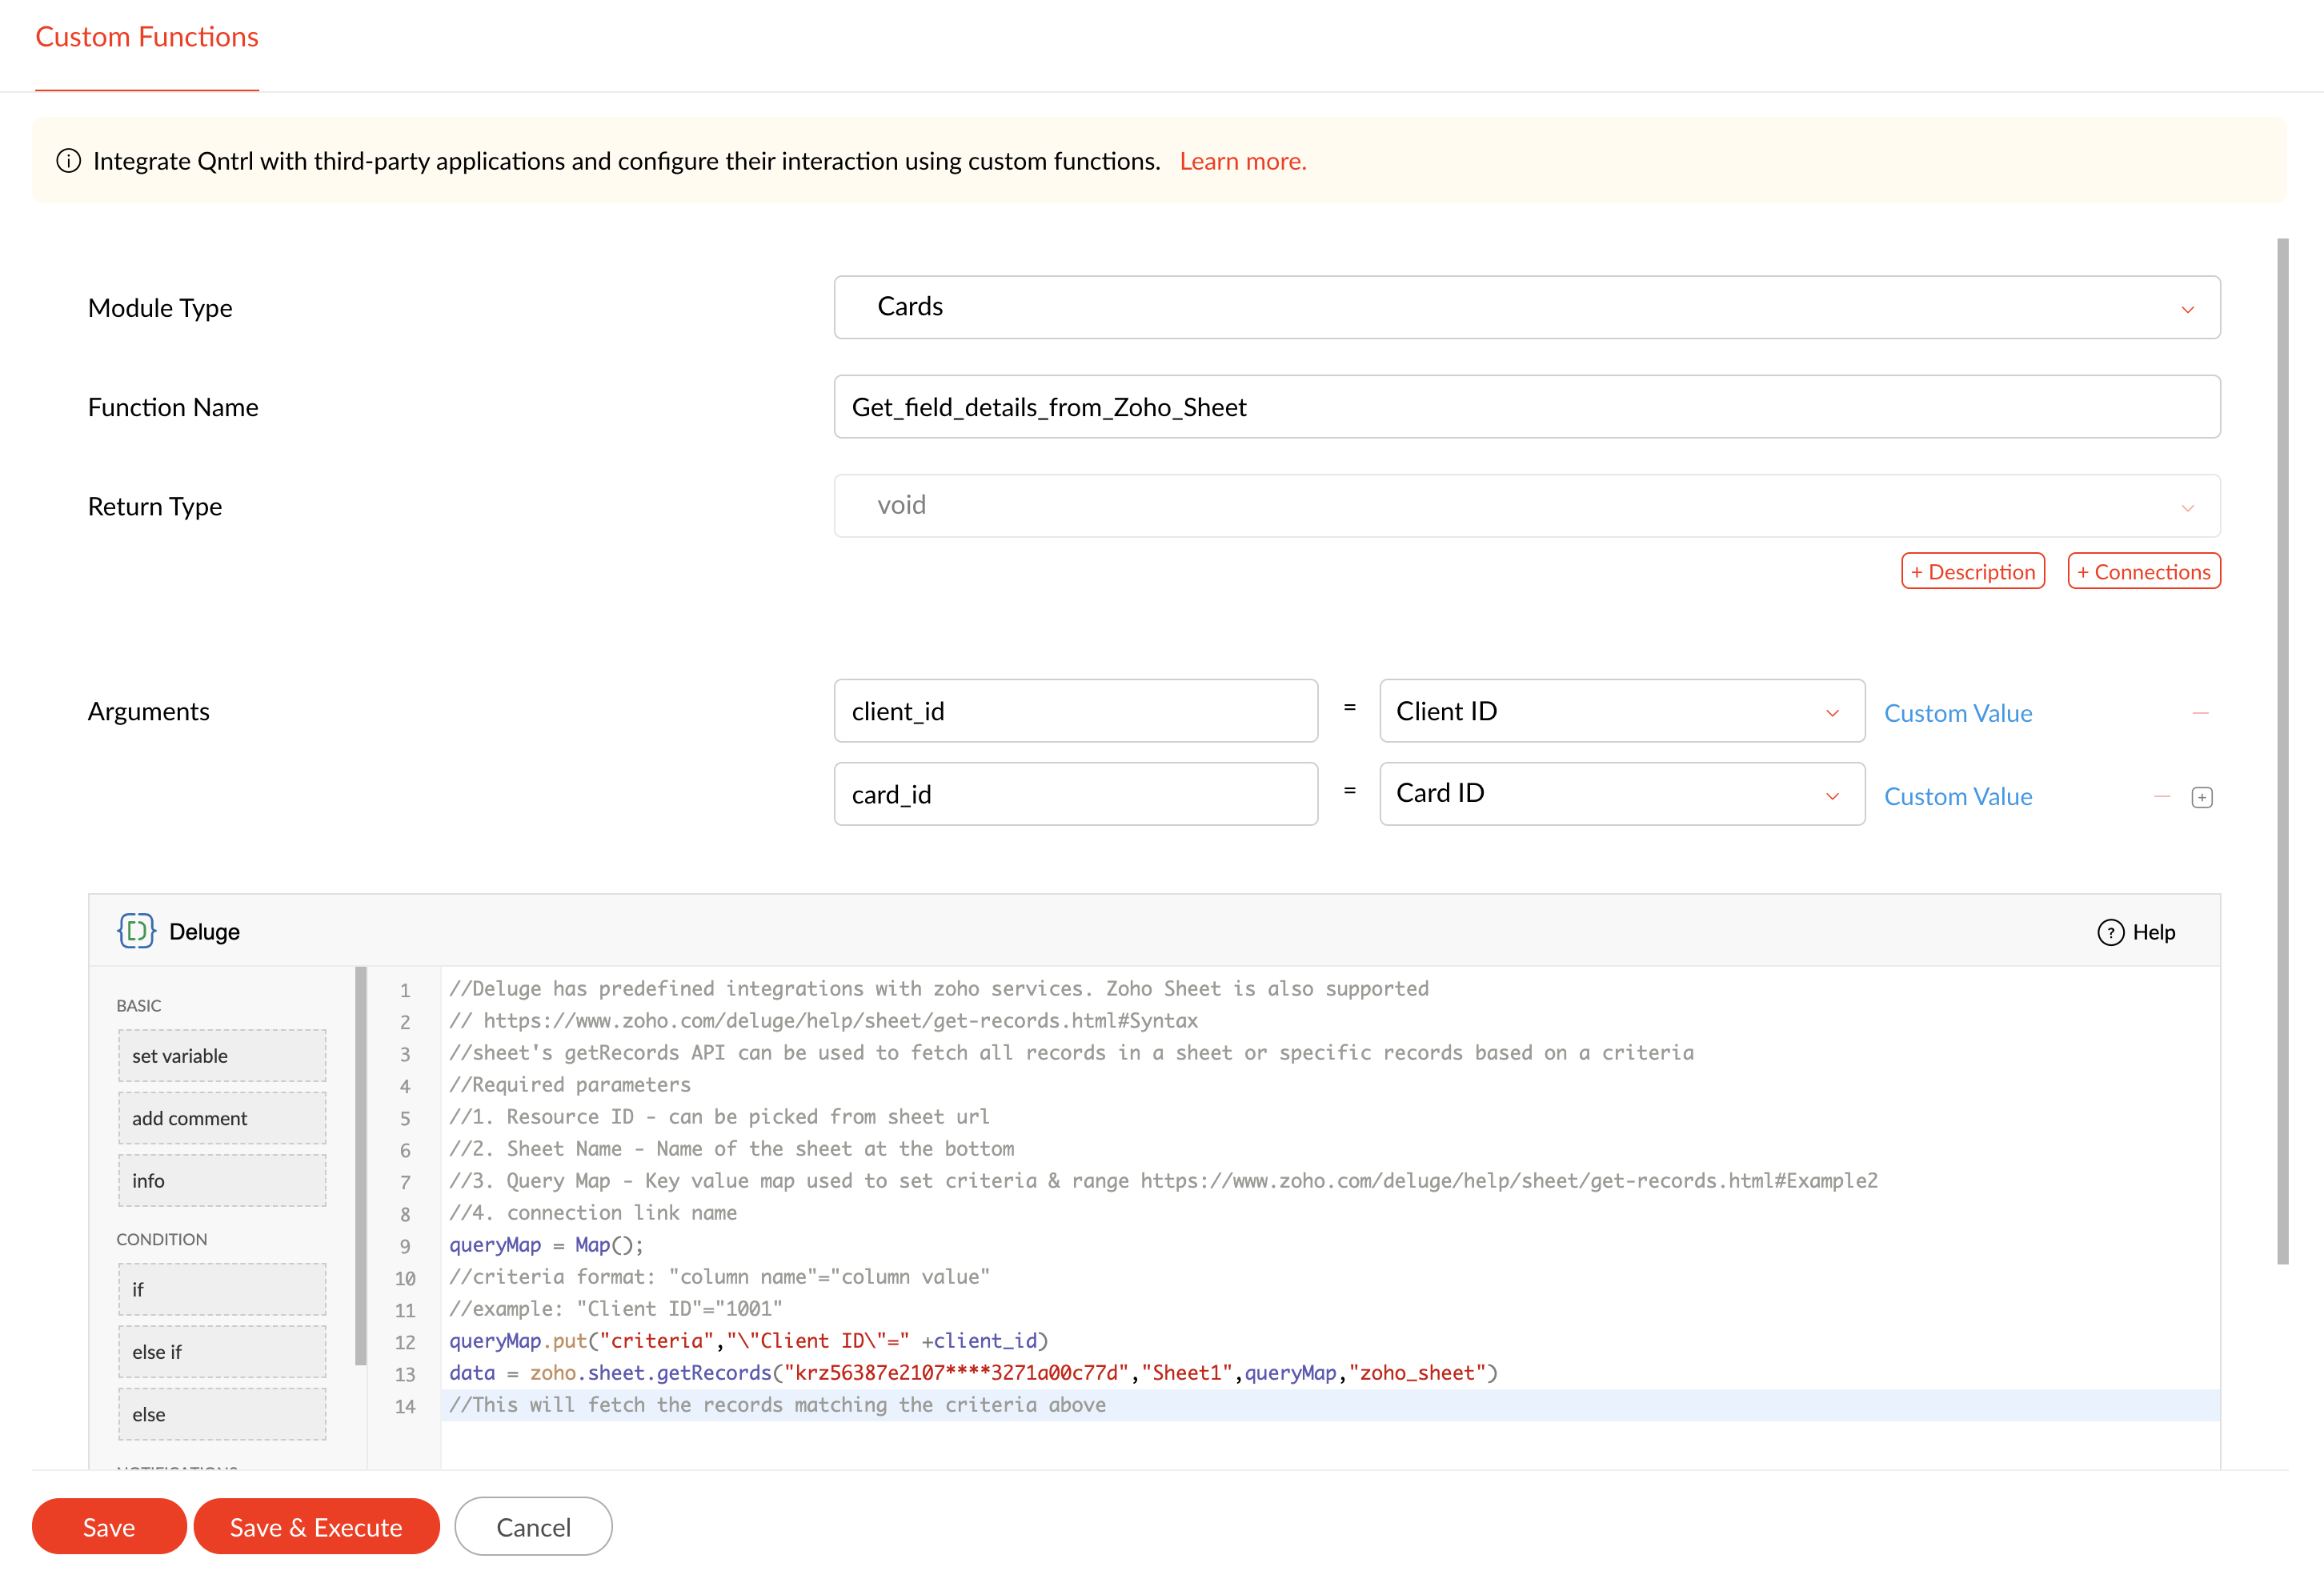2324x1583 pixels.
Task: Cancel the function editing
Action: 533,1526
